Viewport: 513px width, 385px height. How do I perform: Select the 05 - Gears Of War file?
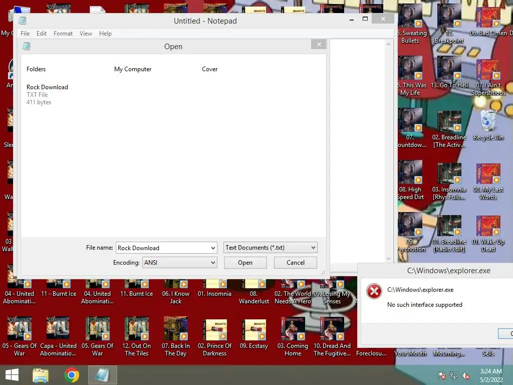[x=20, y=336]
